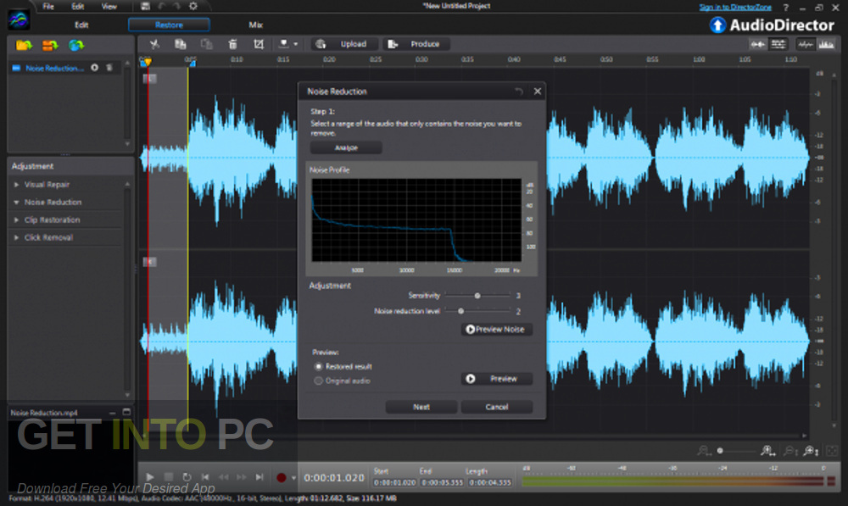
Task: Open record options dropdown arrow
Action: 293,477
